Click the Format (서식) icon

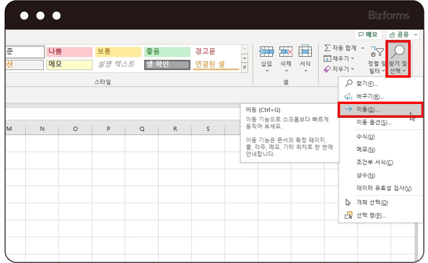coord(305,51)
